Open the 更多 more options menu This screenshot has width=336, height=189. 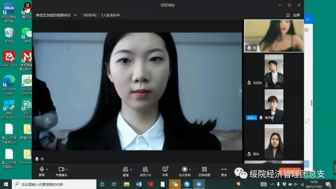(x=224, y=171)
